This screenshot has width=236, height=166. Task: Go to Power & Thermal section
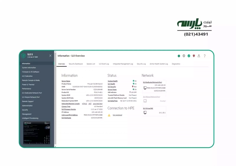28,85
